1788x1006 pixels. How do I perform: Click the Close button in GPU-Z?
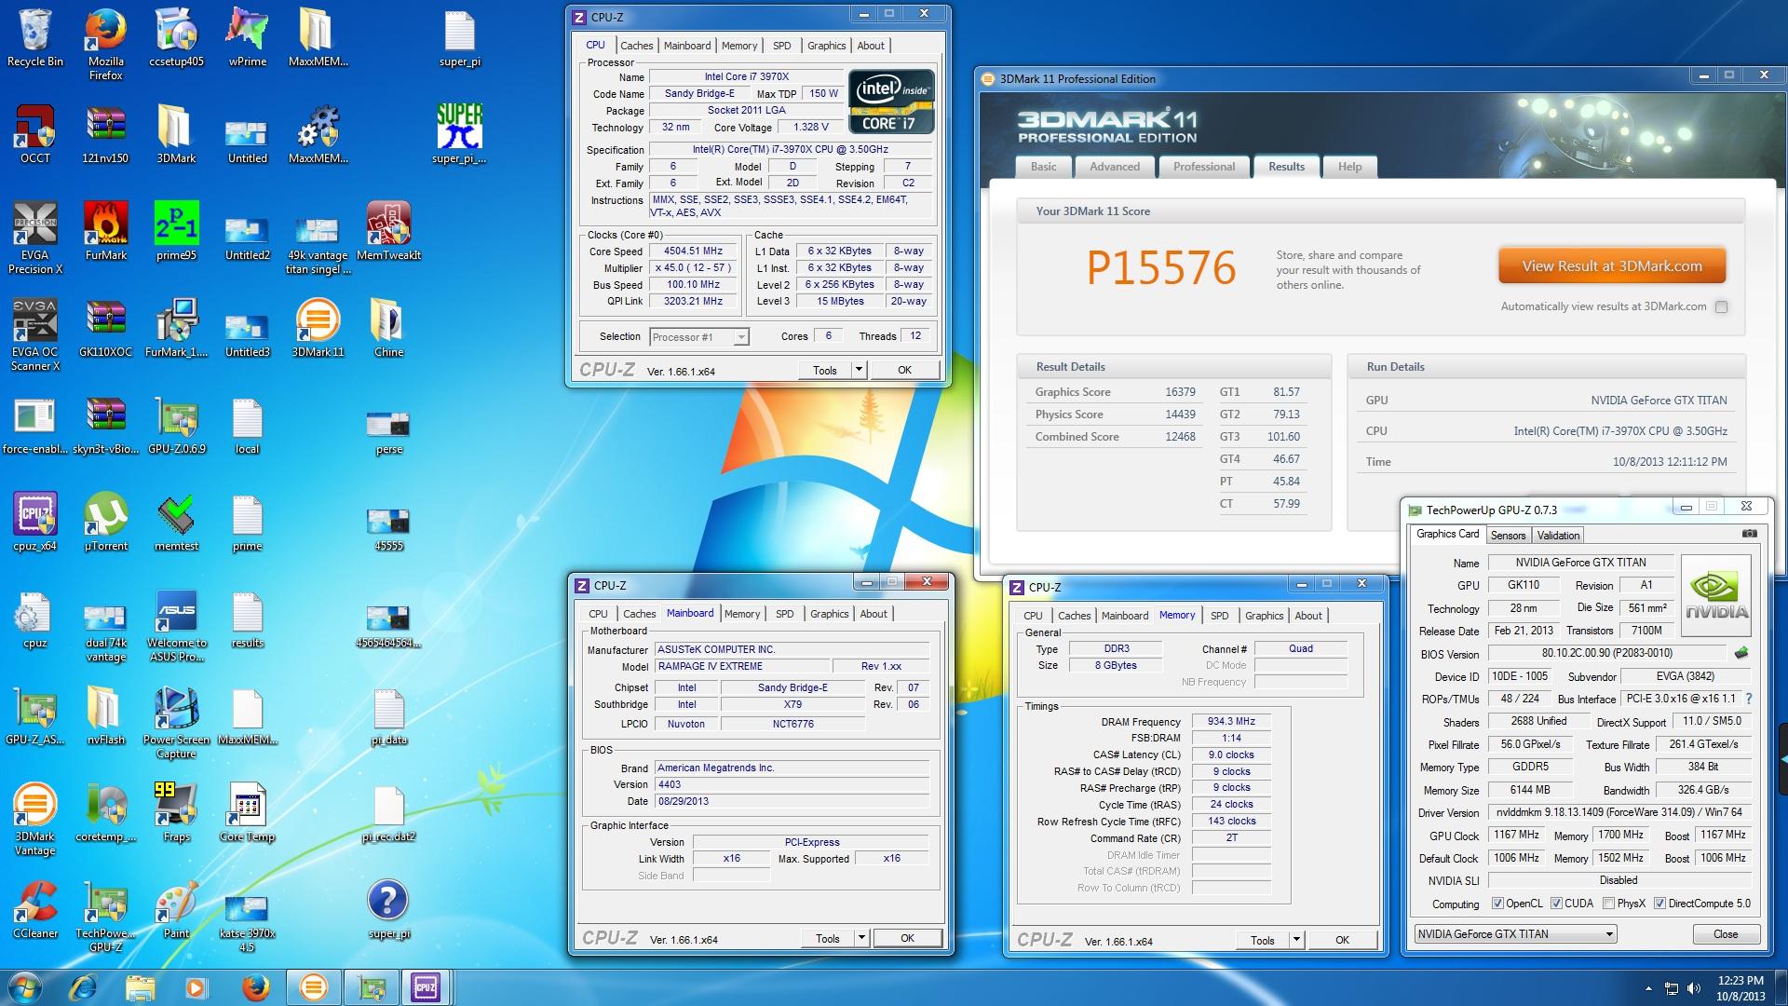(x=1725, y=934)
